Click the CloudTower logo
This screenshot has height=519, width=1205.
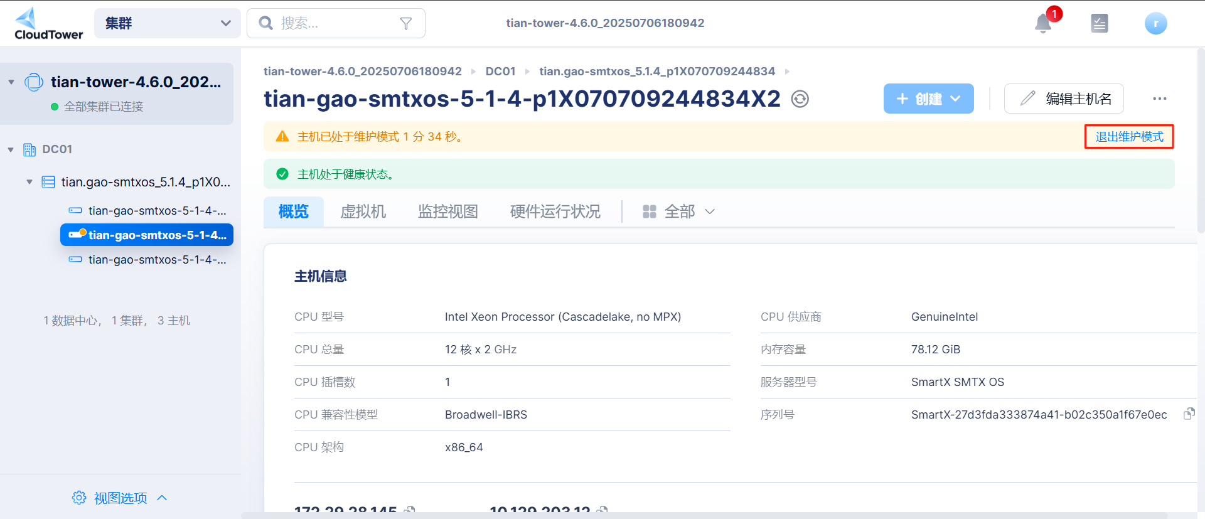pos(48,24)
